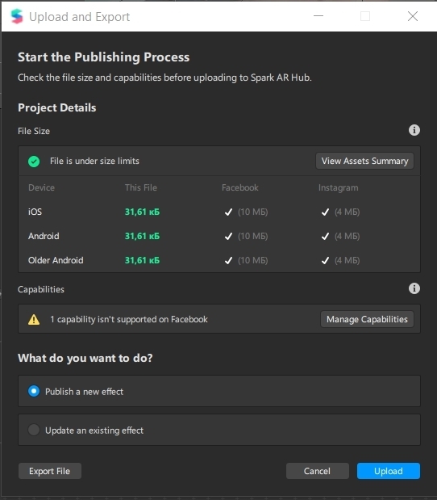Click the iOS Facebook size checkmark
This screenshot has height=500, width=437.
coord(228,212)
